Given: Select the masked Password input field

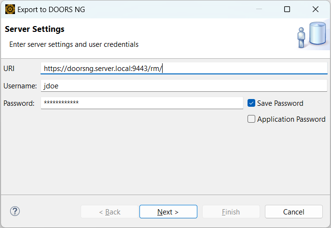Looking at the screenshot, I should (x=142, y=103).
